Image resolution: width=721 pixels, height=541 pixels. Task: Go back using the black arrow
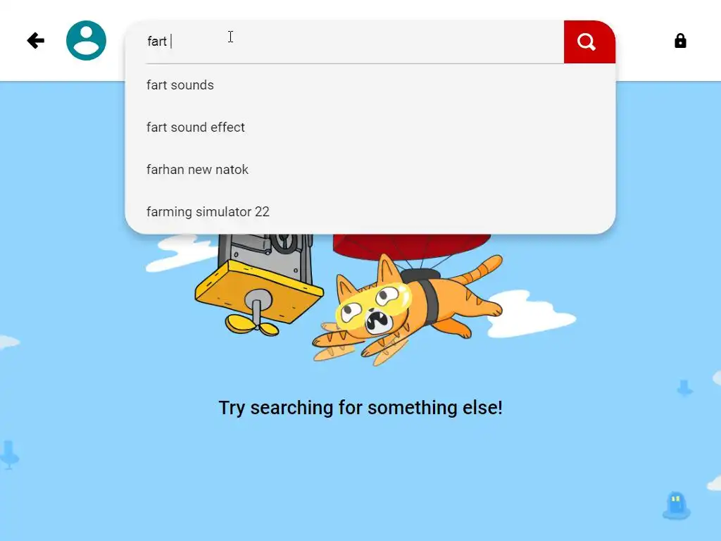point(35,40)
